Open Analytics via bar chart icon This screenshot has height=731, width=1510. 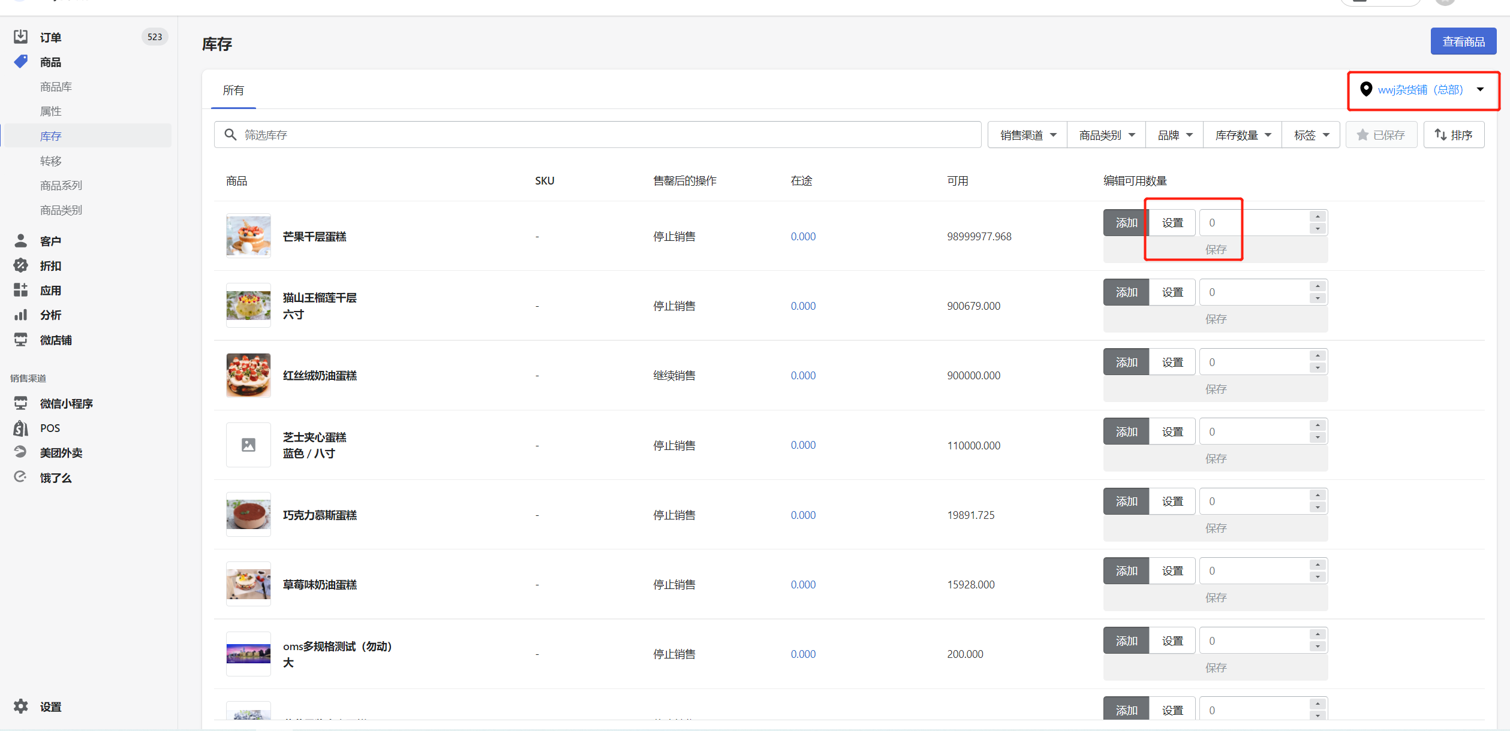pyautogui.click(x=20, y=315)
